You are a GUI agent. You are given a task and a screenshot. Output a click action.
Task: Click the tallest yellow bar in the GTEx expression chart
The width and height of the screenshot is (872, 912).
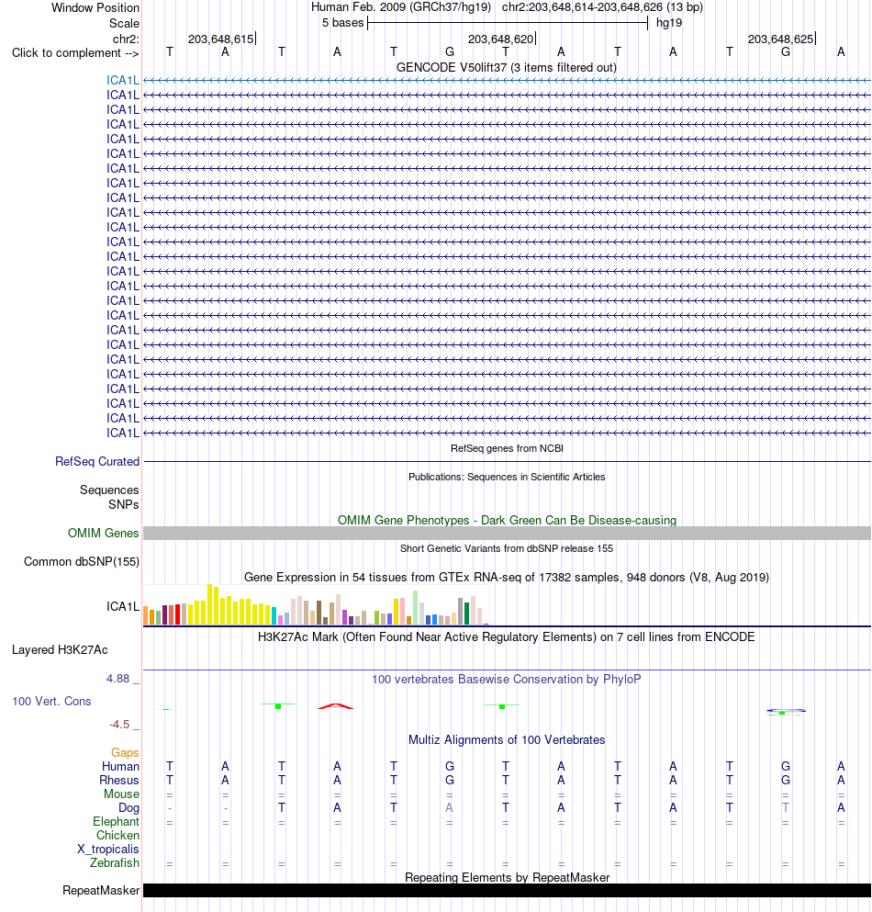click(210, 604)
